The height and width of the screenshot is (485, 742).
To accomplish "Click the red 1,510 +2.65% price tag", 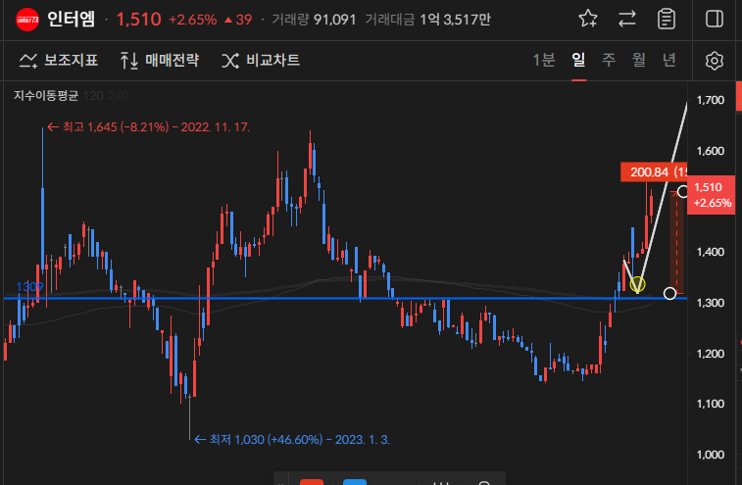I will (x=711, y=195).
